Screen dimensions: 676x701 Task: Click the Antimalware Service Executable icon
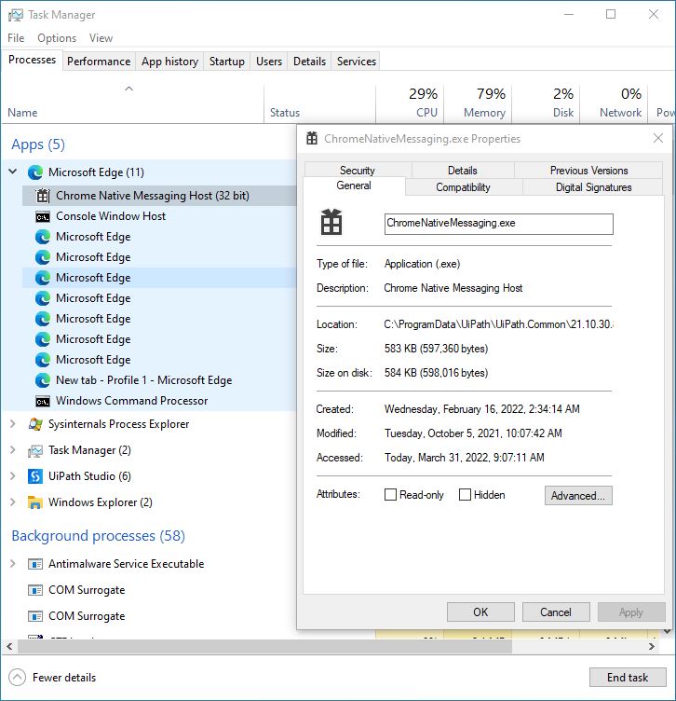(35, 564)
